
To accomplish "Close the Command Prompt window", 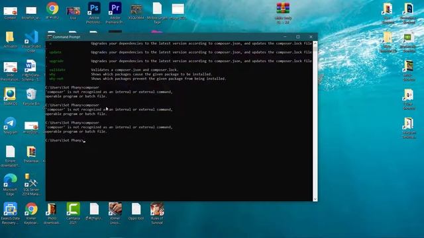I will point(311,37).
